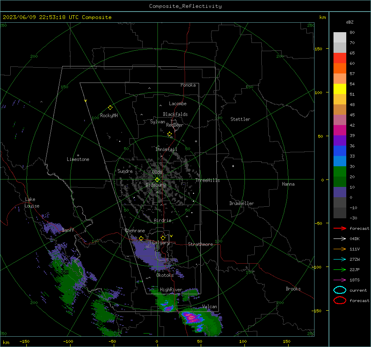Click the magenta 18TS arrow icon
371x347 pixels.
pyautogui.click(x=340, y=280)
